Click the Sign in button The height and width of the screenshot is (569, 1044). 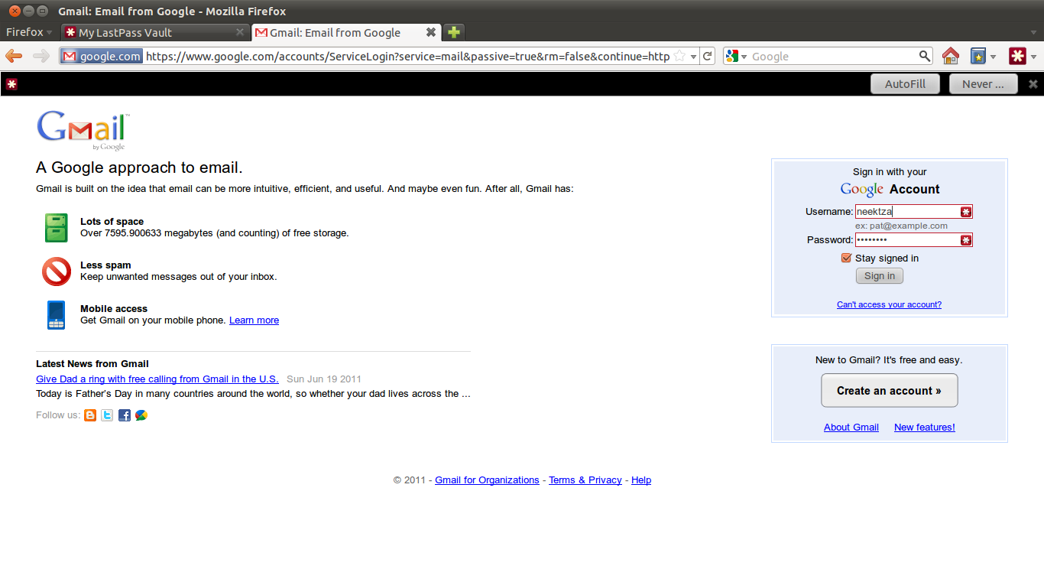point(880,276)
